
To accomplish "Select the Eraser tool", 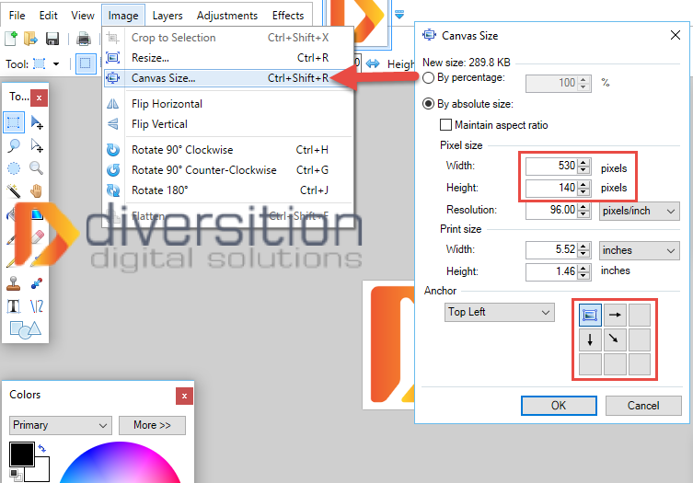I will pyautogui.click(x=38, y=236).
